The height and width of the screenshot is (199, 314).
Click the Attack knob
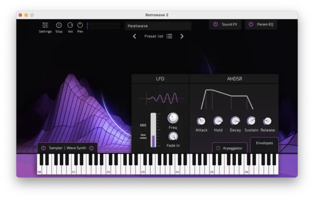click(201, 121)
